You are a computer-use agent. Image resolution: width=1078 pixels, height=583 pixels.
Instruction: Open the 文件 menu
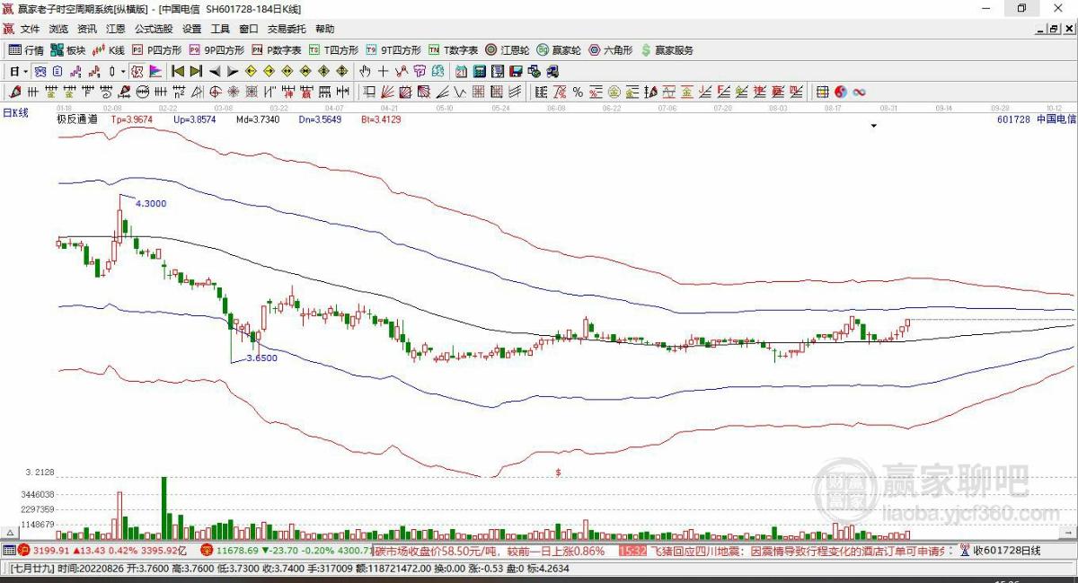tap(30, 29)
